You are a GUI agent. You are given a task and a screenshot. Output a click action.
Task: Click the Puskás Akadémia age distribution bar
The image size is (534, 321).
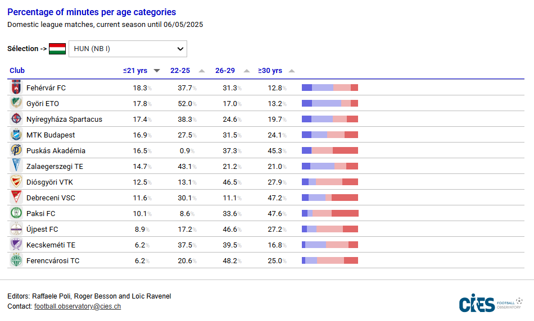330,150
